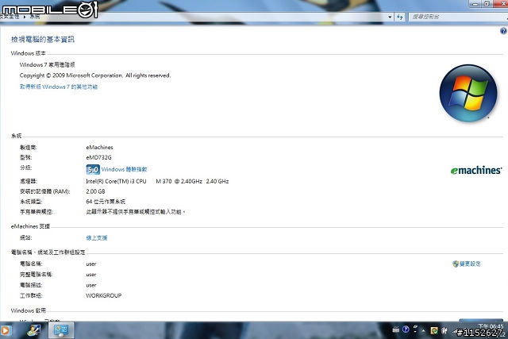
Task: Select the Windows 7 edition name text
Action: tap(48, 65)
